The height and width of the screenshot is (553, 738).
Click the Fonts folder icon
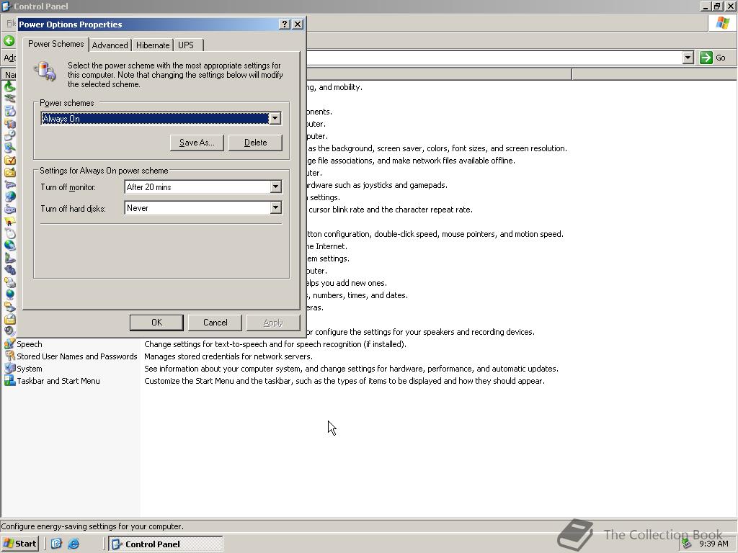pos(9,172)
